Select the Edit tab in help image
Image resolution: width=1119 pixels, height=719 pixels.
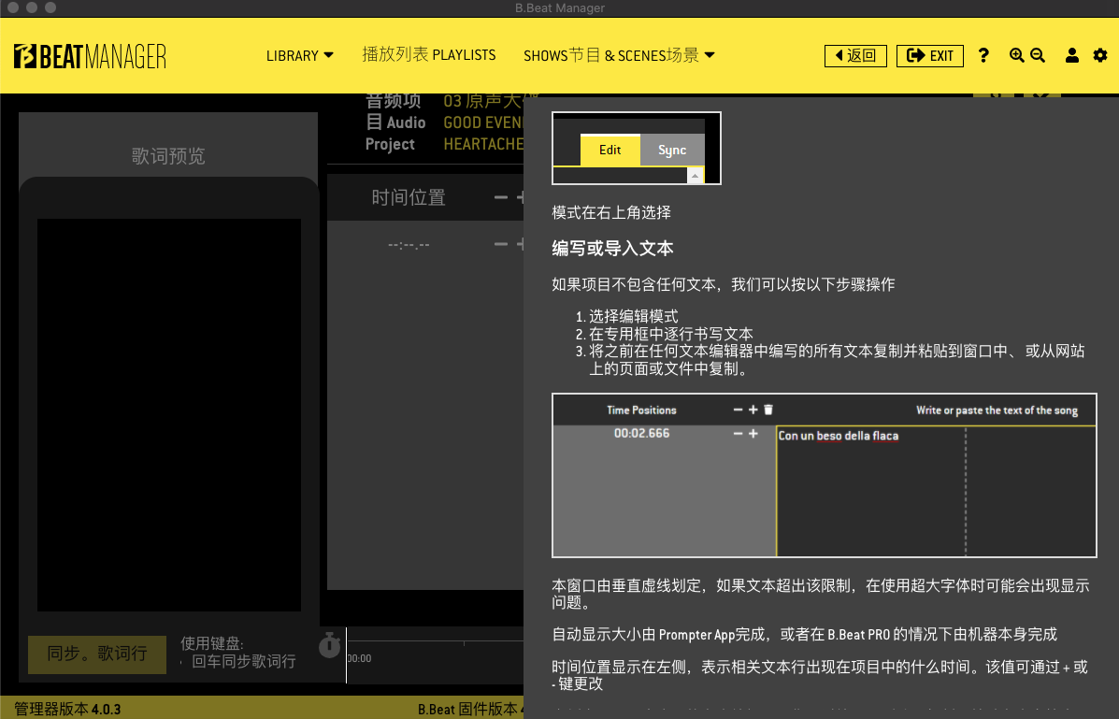pyautogui.click(x=610, y=150)
